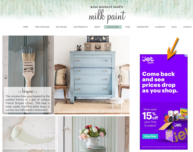Viewport: 193px width, 152px height.
Task: Select OUR PRODUCTS in navigation
Action: (x=80, y=27)
